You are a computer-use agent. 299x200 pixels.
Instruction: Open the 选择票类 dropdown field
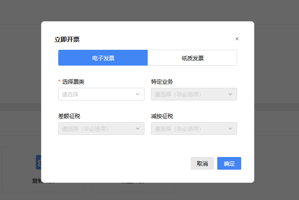tap(97, 94)
